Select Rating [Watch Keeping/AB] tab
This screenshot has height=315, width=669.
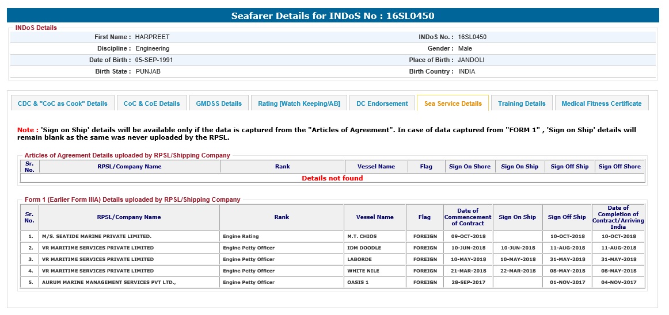tap(299, 103)
